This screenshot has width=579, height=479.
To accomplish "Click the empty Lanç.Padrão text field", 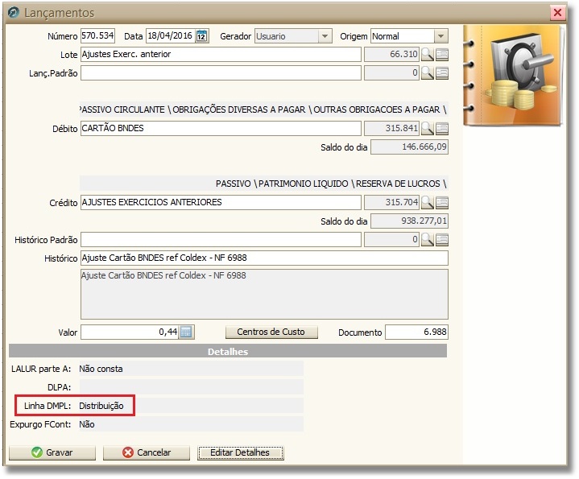I will 221,72.
